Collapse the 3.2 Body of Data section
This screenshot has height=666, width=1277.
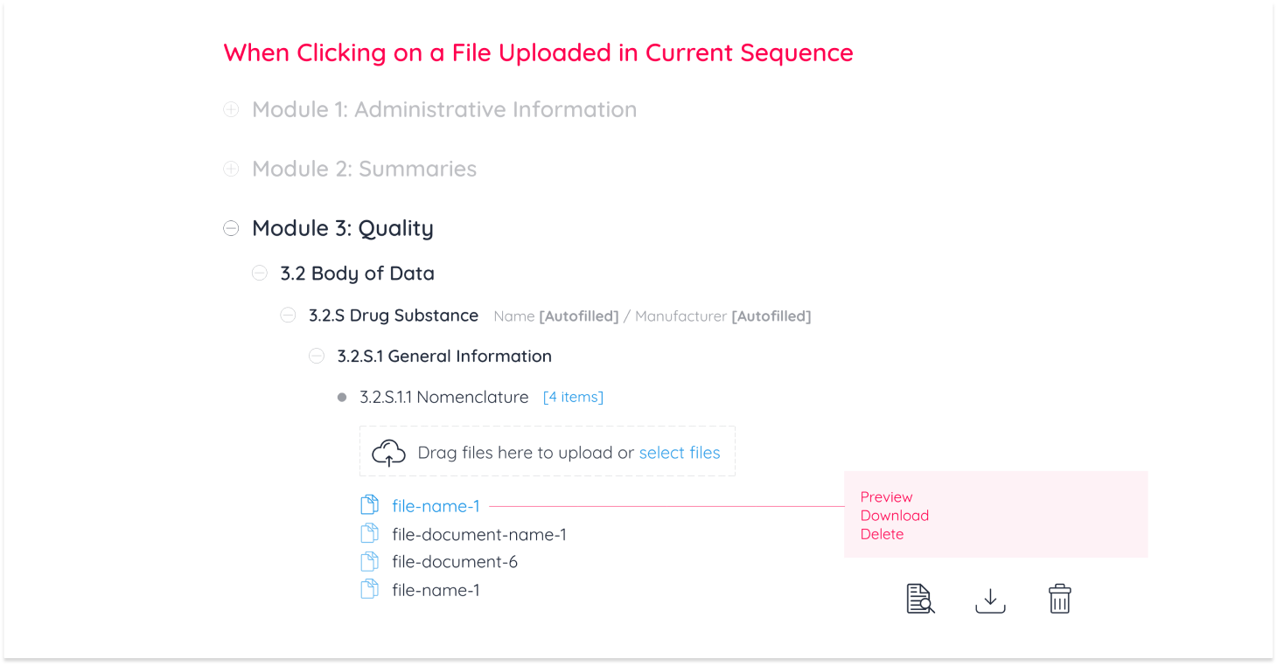[260, 273]
